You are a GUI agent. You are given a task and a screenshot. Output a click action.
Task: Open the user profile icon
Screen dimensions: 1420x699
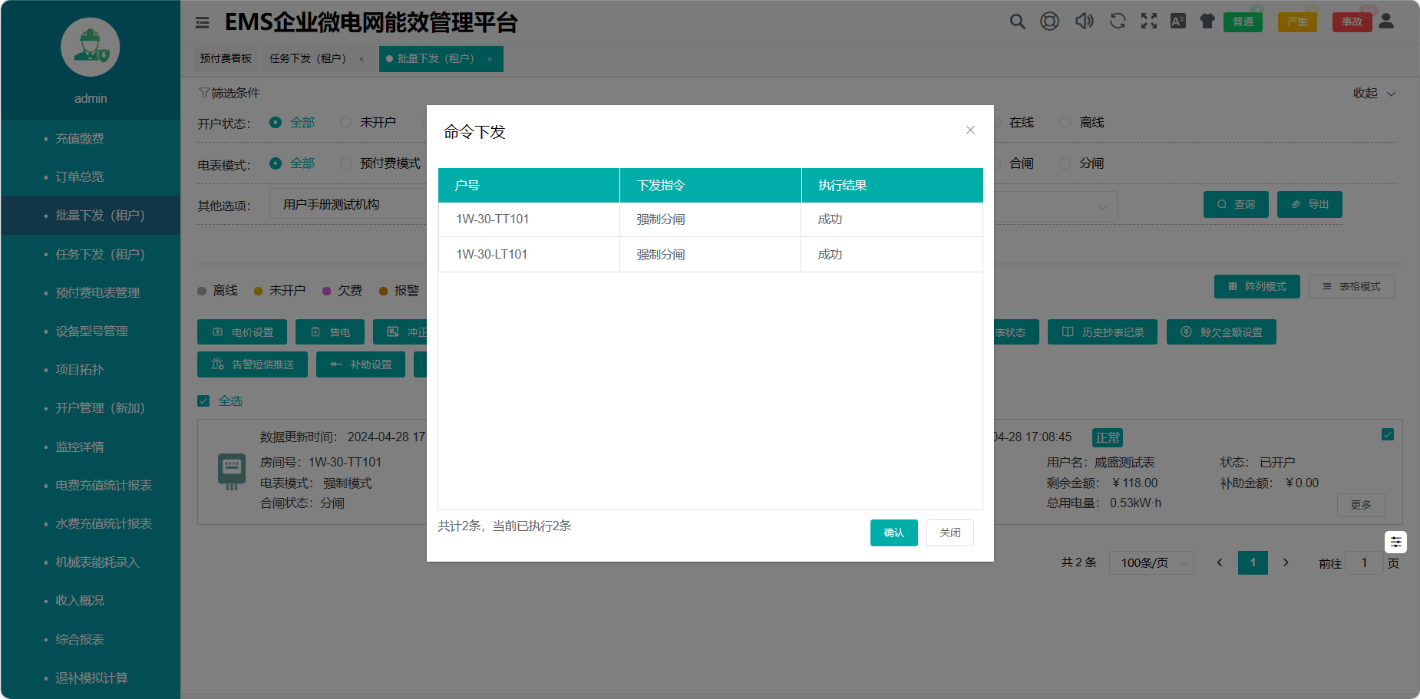coord(1386,21)
